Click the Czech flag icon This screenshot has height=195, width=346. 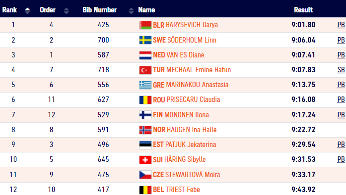click(145, 175)
